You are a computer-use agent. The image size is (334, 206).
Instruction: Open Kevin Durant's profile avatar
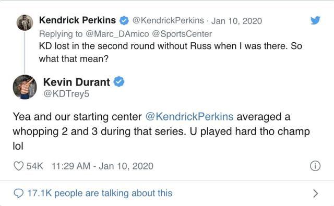point(25,87)
